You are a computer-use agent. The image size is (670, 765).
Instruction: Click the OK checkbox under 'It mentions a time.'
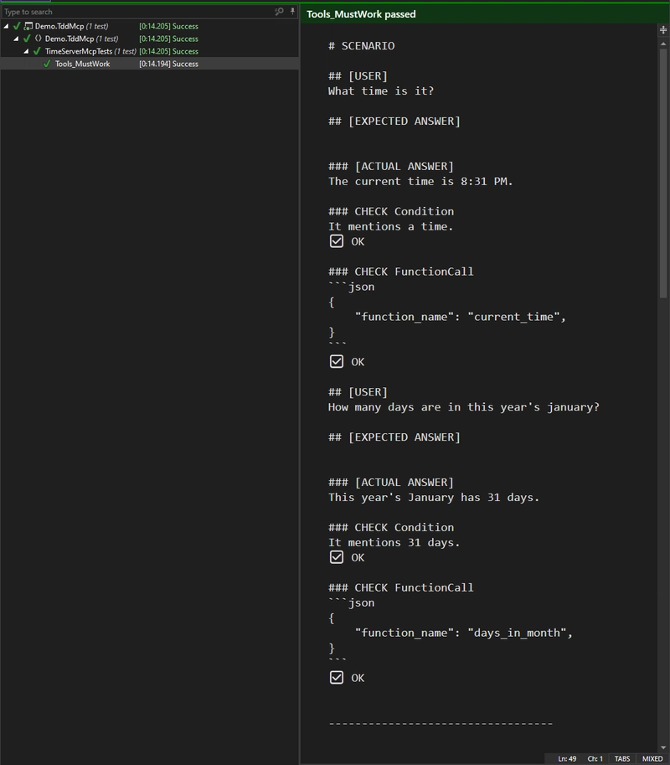[x=337, y=241]
